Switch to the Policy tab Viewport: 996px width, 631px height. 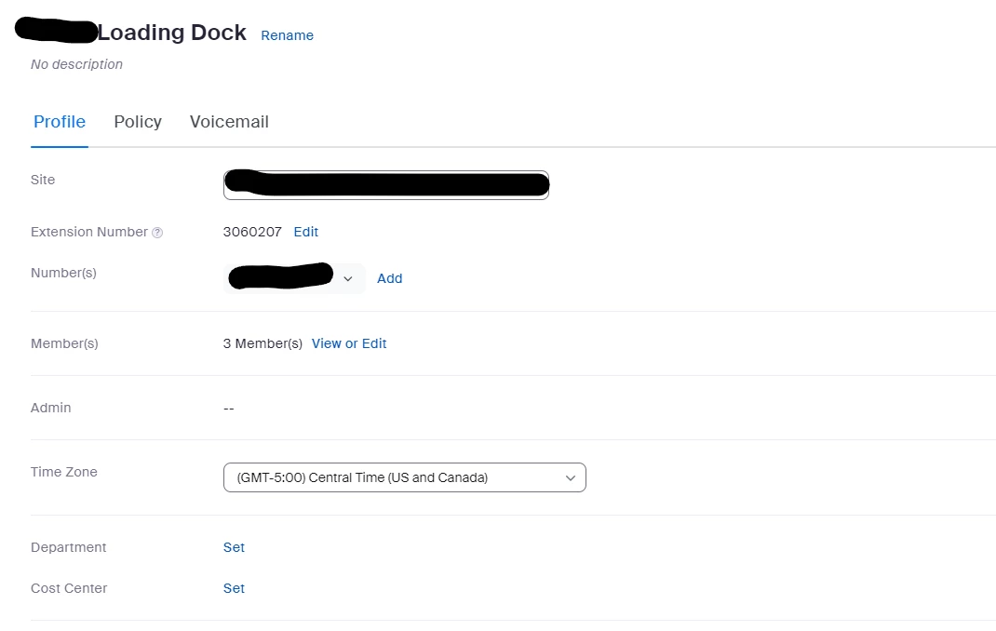pos(138,121)
